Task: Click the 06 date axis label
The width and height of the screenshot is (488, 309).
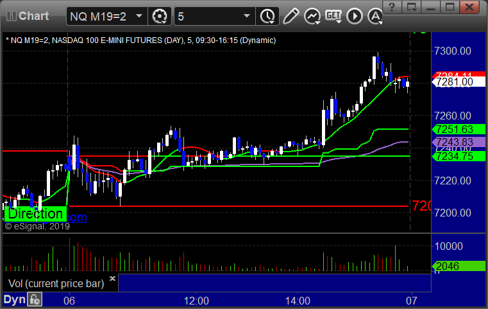Action: (69, 301)
